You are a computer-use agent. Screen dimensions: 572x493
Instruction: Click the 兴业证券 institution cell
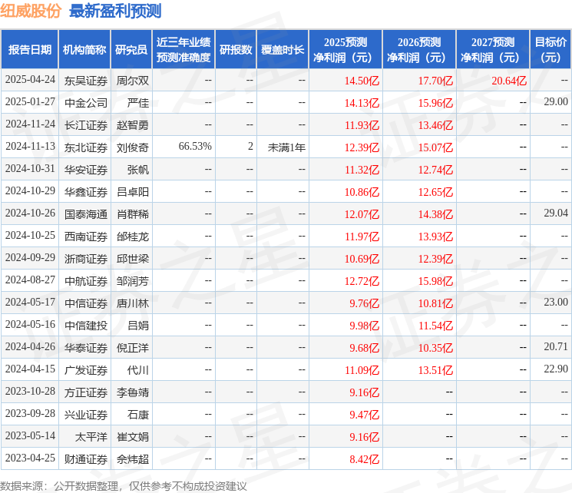(86, 415)
